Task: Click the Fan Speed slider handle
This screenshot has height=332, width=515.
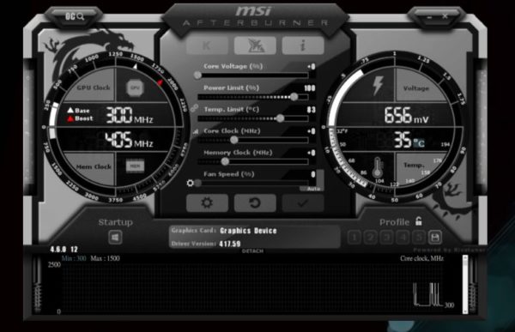Action: coord(197,183)
